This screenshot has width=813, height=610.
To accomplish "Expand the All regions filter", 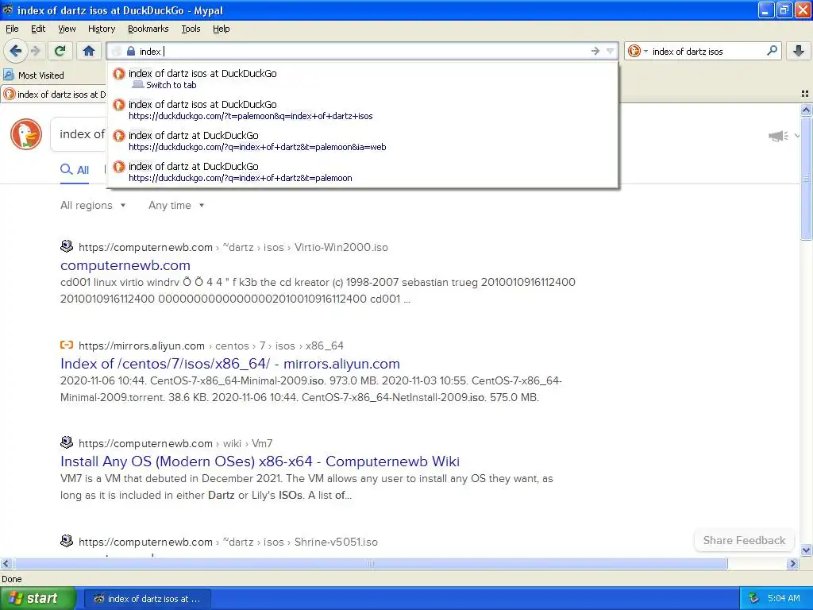I will click(93, 205).
